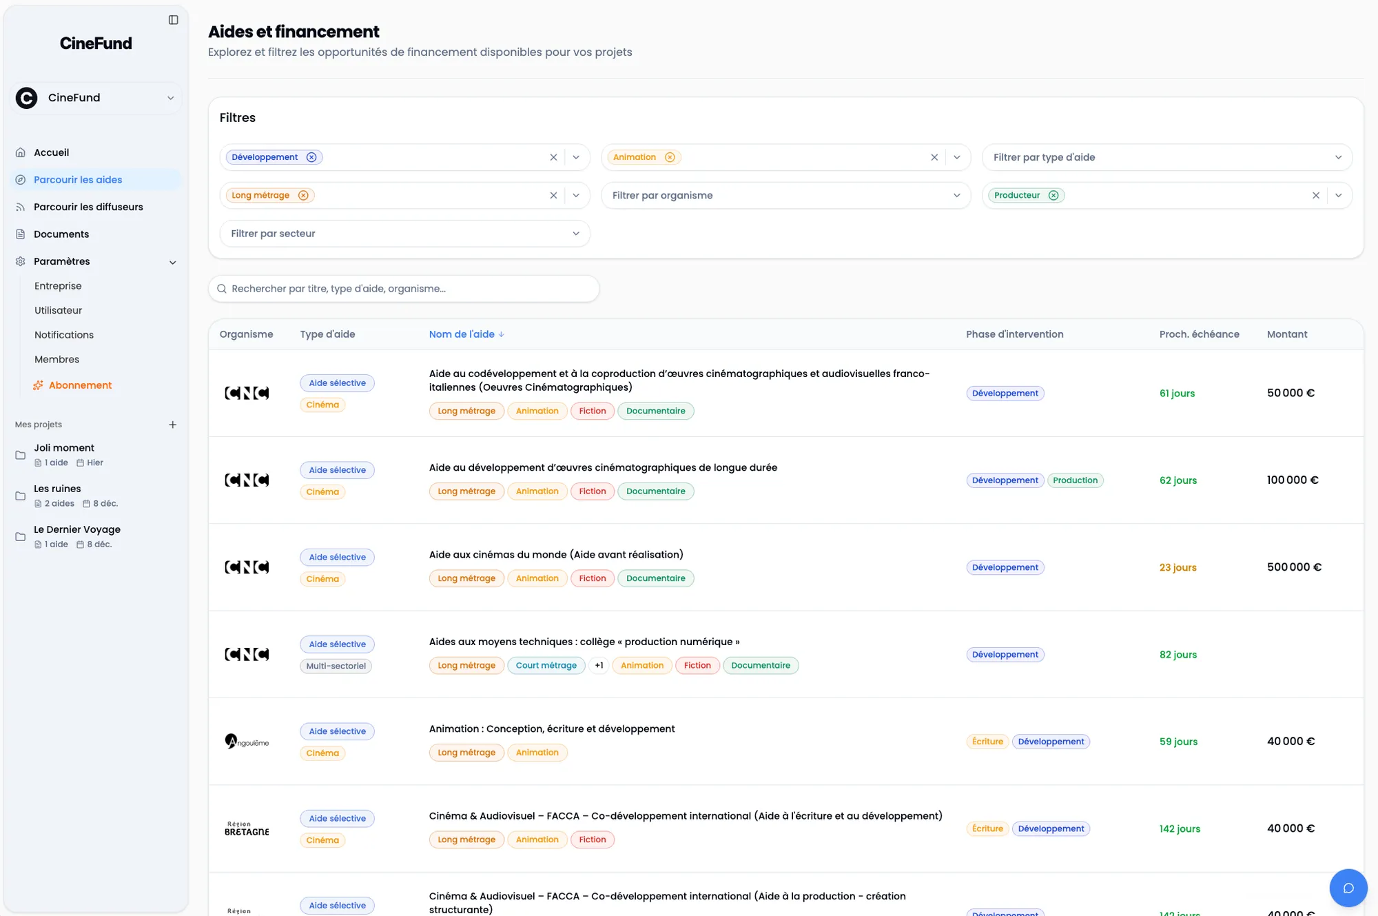
Task: Open the Accueil home icon in sidebar
Action: point(19,152)
